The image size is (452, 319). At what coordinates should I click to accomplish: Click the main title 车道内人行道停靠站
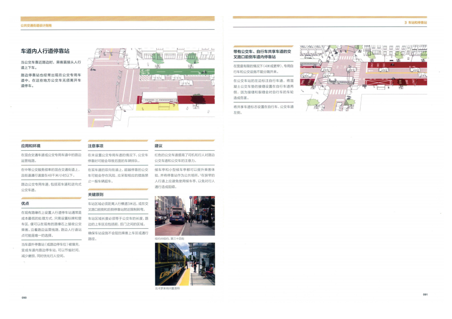click(45, 51)
